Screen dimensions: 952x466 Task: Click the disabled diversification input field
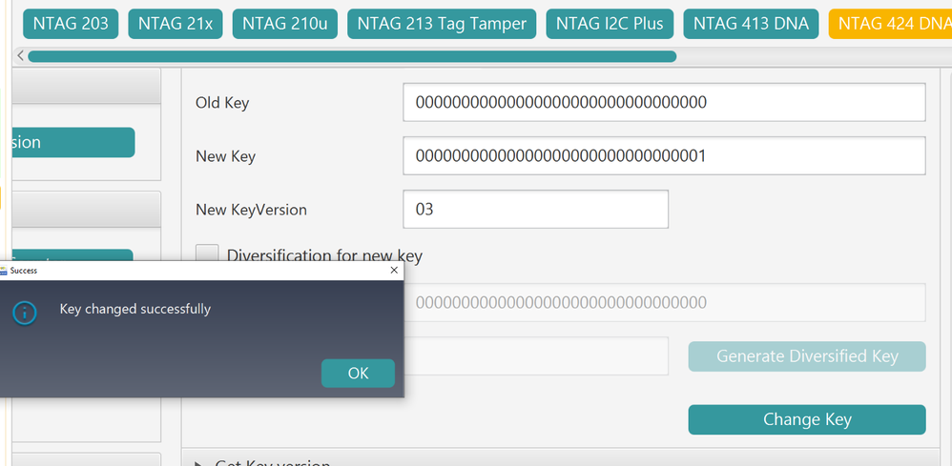664,302
